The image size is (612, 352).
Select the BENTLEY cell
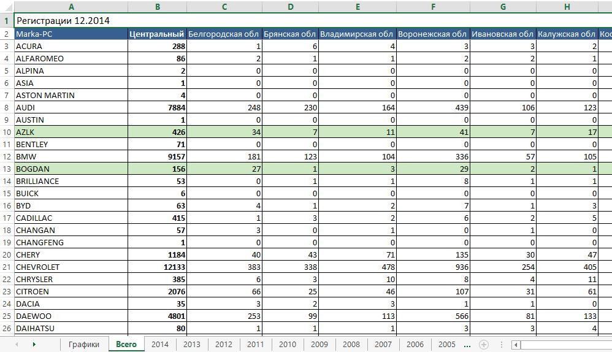click(71, 144)
